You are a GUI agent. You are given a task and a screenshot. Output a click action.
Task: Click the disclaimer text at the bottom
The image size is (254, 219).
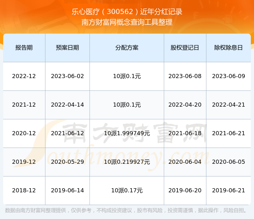(x=126, y=210)
